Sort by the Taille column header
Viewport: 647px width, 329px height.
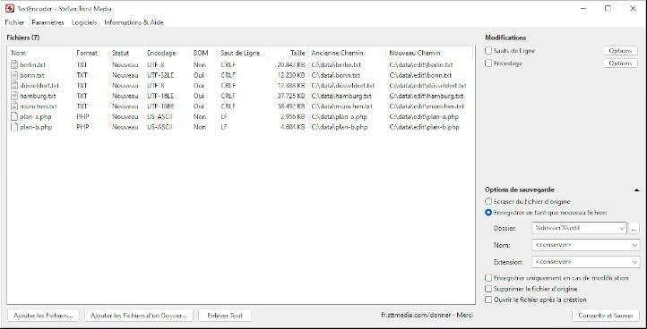[289, 53]
